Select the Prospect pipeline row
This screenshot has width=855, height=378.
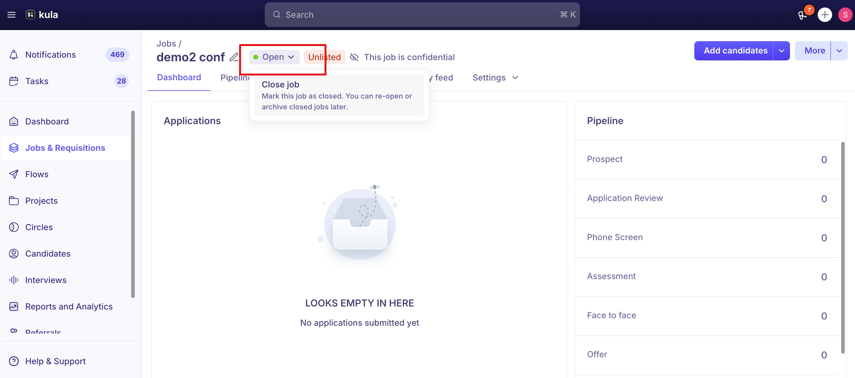pos(707,160)
